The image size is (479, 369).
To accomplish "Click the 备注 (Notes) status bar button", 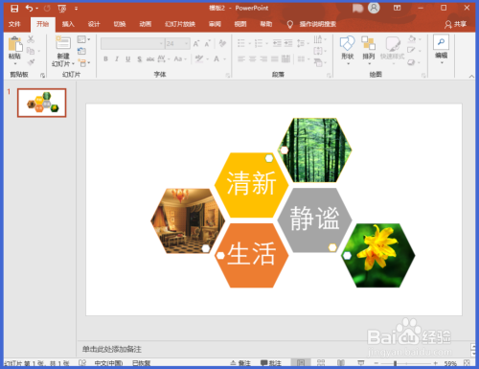I will click(240, 363).
